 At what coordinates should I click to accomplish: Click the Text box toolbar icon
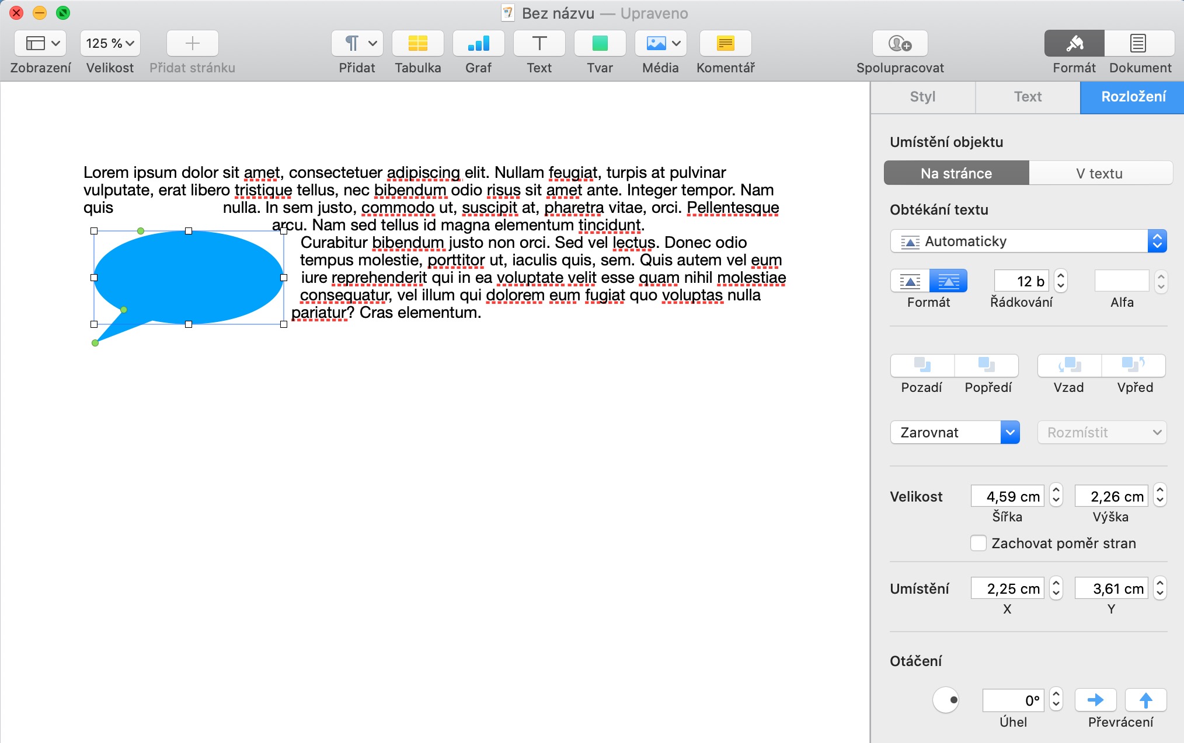point(539,44)
